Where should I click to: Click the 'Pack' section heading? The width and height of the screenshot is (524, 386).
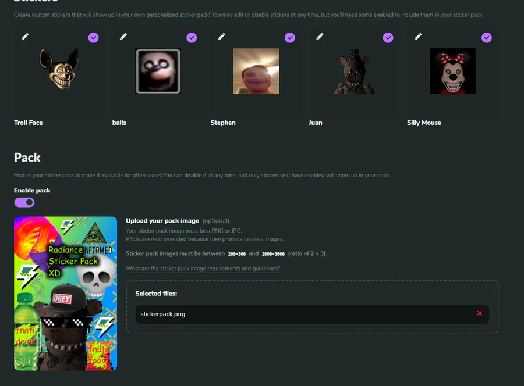(27, 158)
